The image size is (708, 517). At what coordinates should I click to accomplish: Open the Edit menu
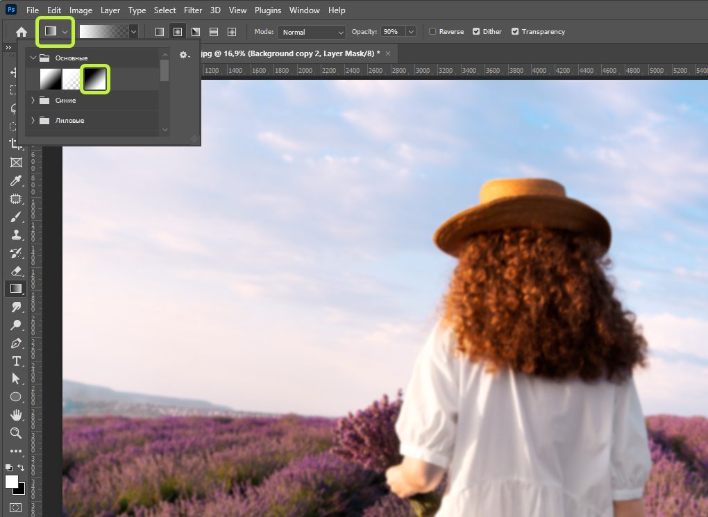pyautogui.click(x=53, y=10)
